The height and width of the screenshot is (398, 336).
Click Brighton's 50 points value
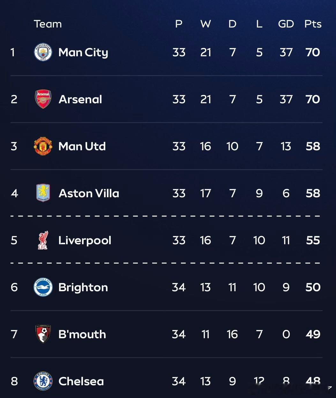313,287
